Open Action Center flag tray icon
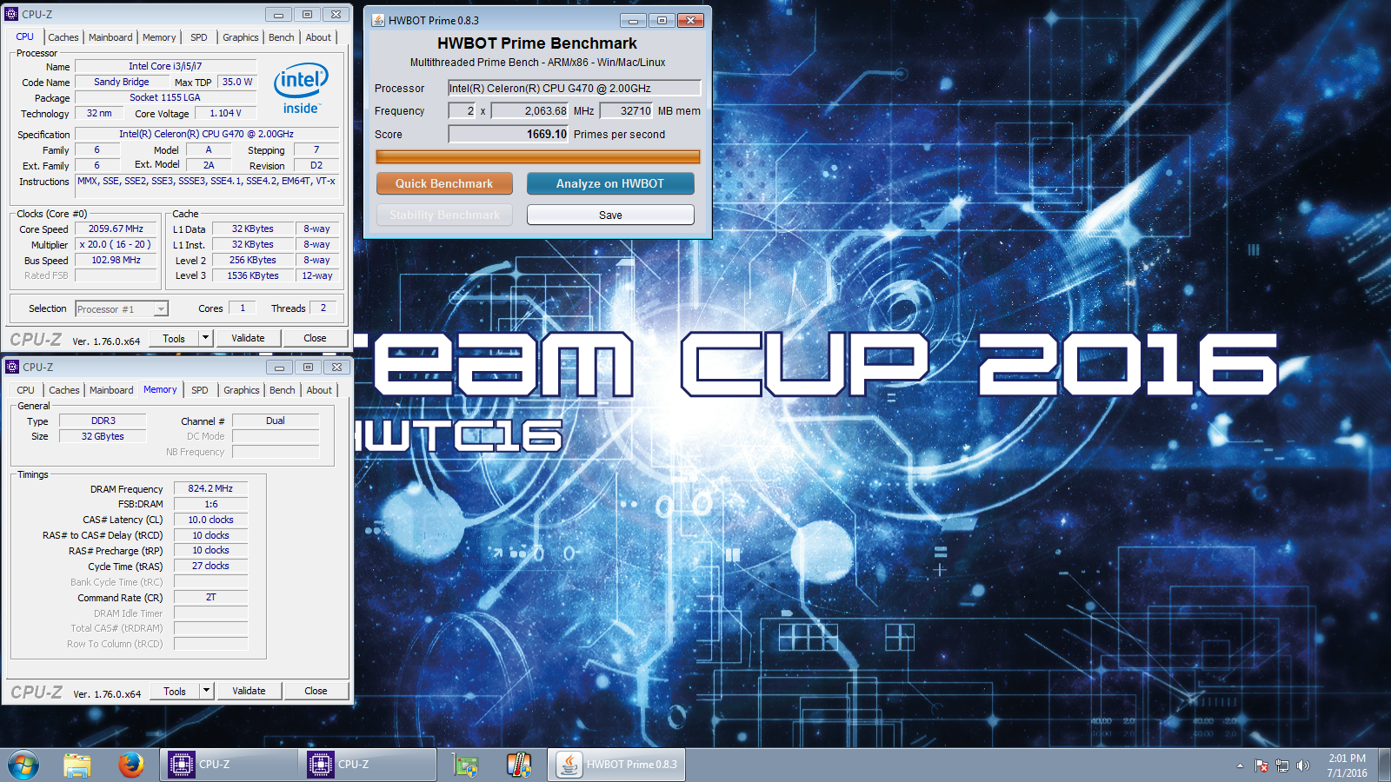Screen dimensions: 1391x782 (1261, 765)
